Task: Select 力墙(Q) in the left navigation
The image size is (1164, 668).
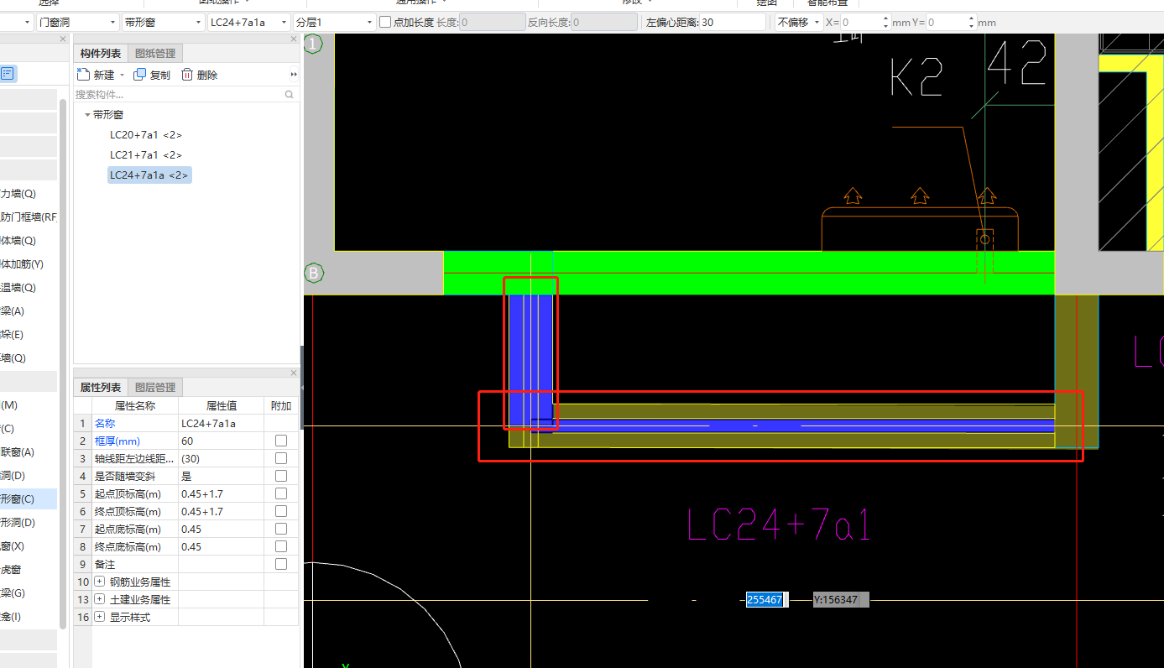Action: 18,194
